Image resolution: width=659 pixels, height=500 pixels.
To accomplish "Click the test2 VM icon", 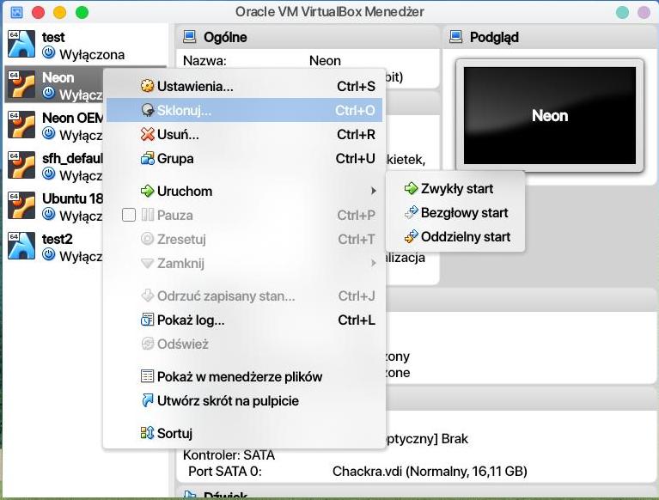I will click(x=21, y=246).
